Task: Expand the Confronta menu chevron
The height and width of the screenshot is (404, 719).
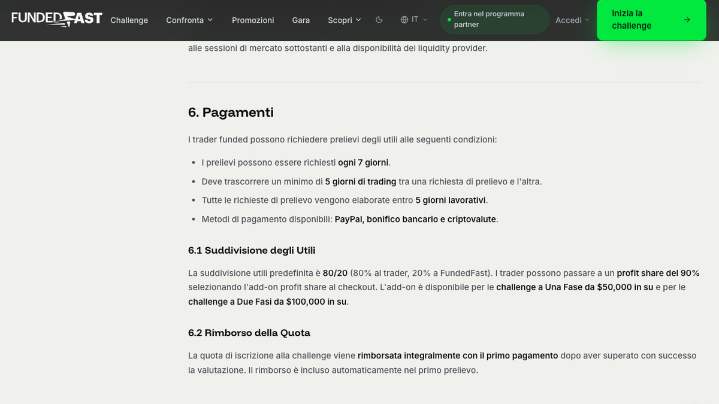Action: [210, 20]
